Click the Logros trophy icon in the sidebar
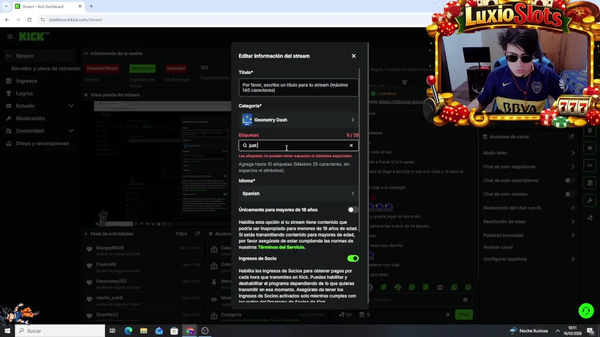600x337 pixels. 8,93
